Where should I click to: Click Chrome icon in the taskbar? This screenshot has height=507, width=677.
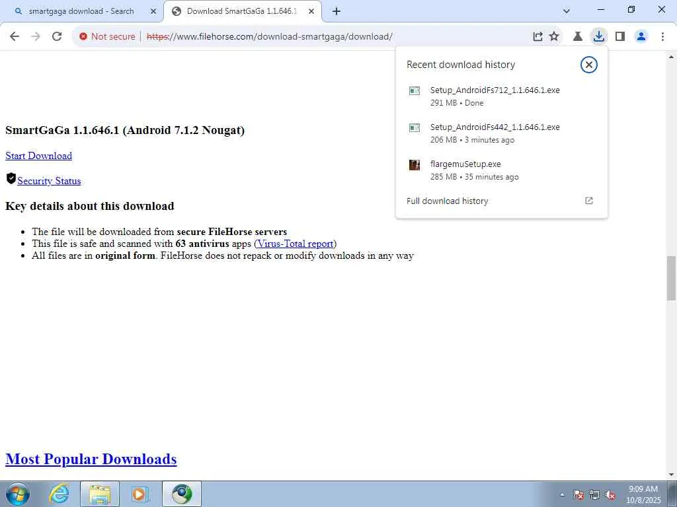tap(182, 494)
